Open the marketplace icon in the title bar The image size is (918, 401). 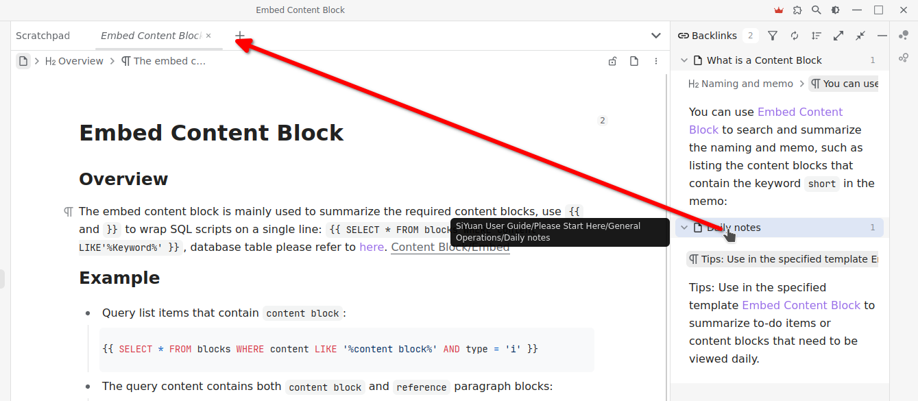click(797, 10)
